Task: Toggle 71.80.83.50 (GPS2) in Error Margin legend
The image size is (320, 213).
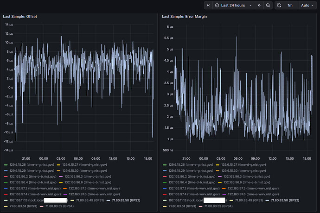Action: 282,200
